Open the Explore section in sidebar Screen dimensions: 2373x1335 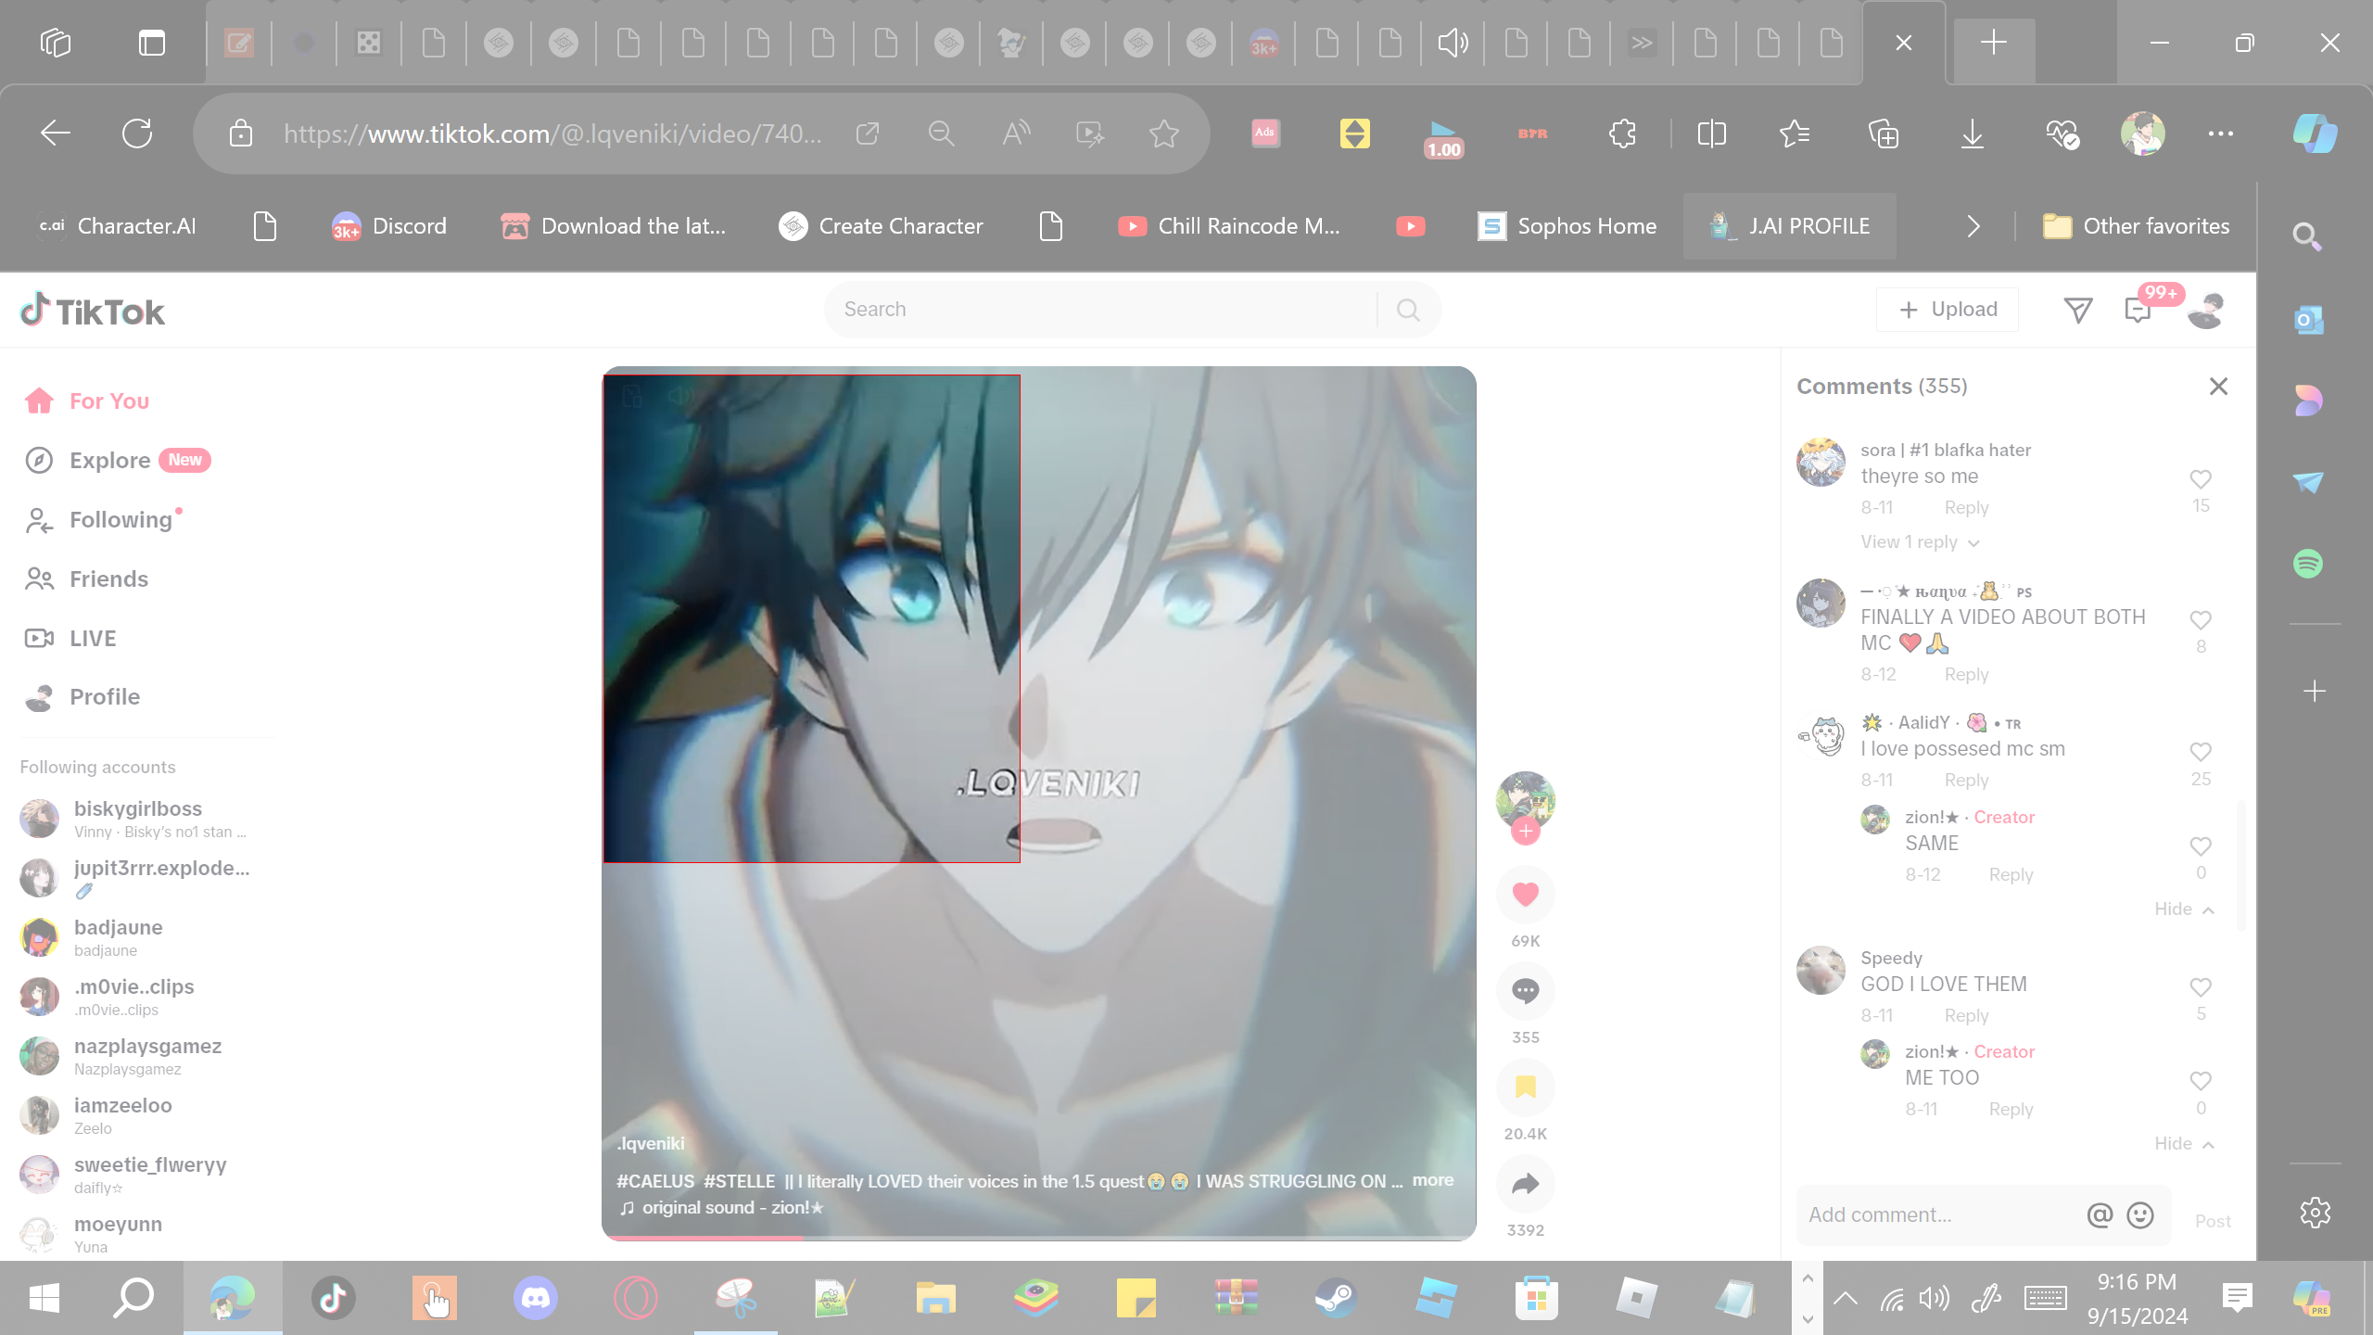coord(109,460)
